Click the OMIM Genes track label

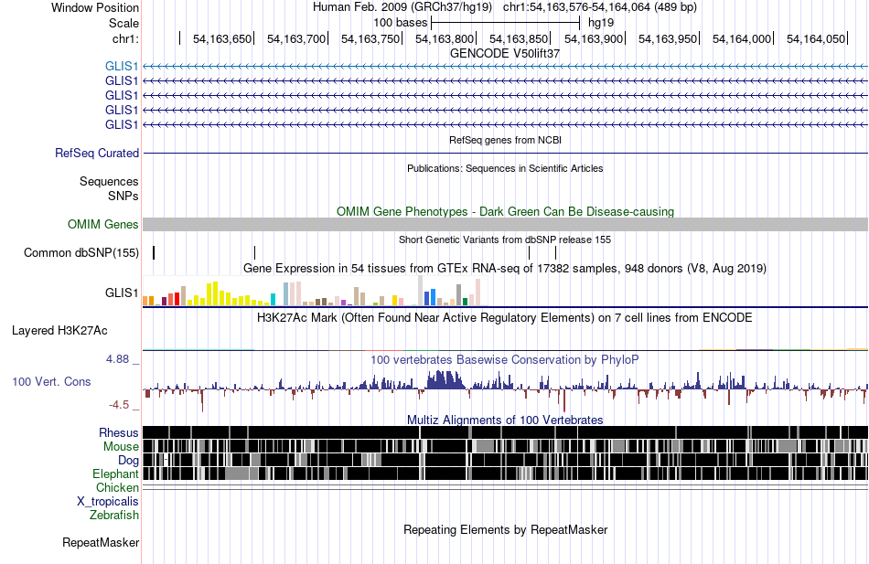click(103, 224)
